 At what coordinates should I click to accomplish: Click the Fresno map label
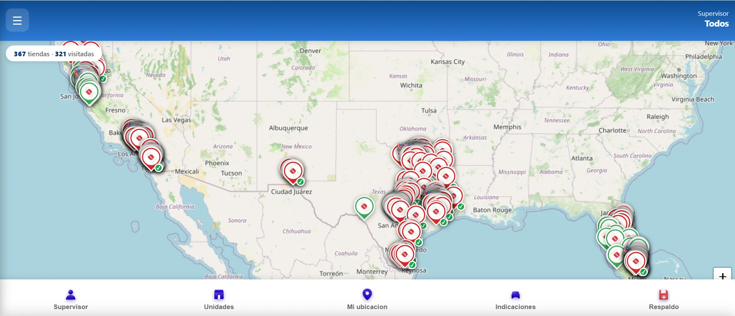(115, 110)
